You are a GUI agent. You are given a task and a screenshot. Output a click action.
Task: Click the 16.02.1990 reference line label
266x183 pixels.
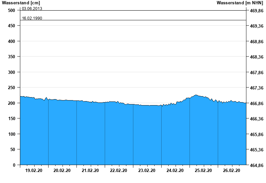[32, 18]
